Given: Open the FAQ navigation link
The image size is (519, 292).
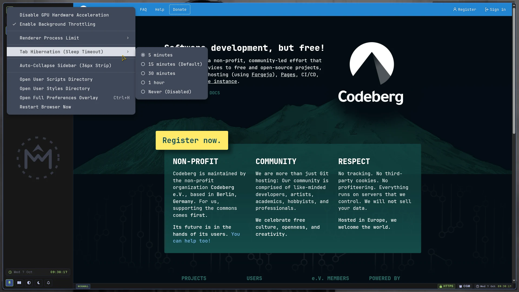Looking at the screenshot, I should [x=143, y=9].
